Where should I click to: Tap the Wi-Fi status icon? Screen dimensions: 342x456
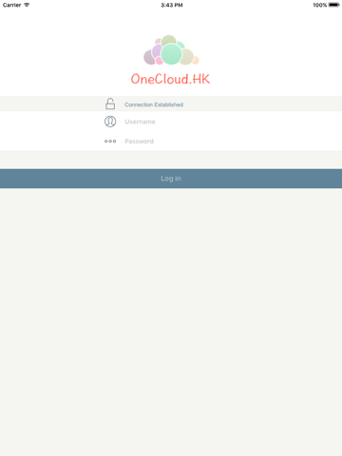click(x=27, y=5)
